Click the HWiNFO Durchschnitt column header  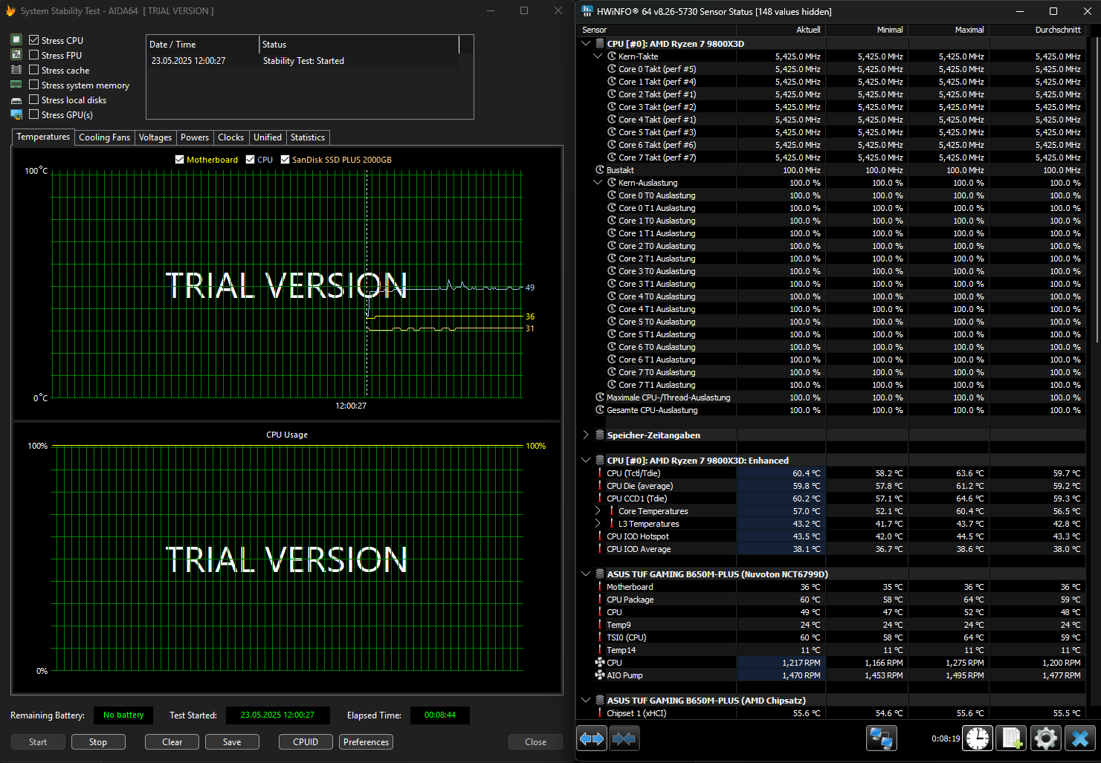(1038, 30)
